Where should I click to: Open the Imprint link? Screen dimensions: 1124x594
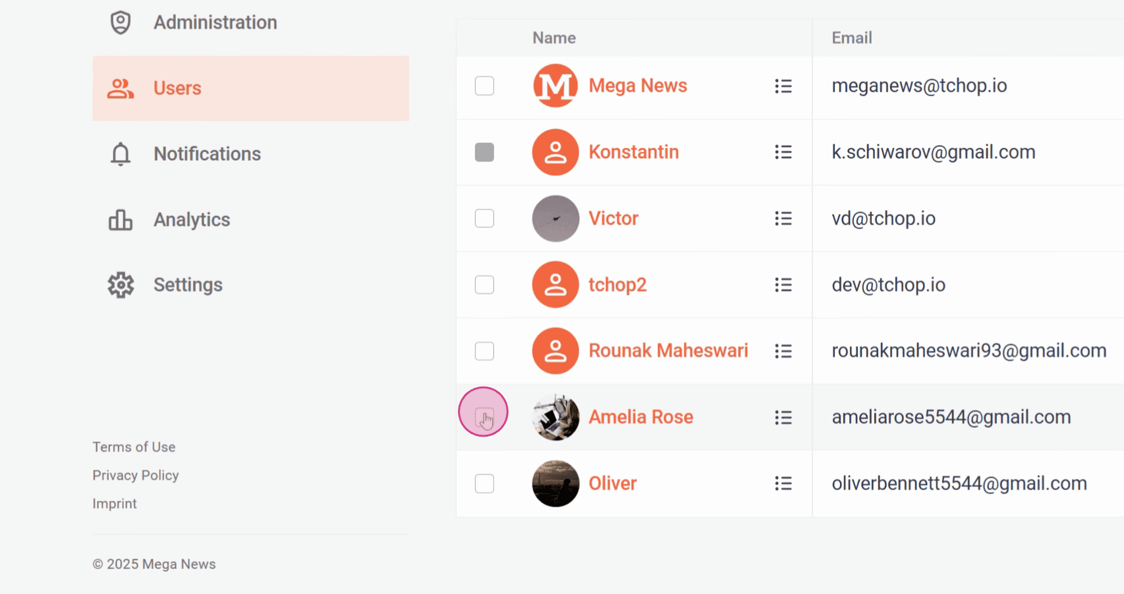pyautogui.click(x=115, y=504)
